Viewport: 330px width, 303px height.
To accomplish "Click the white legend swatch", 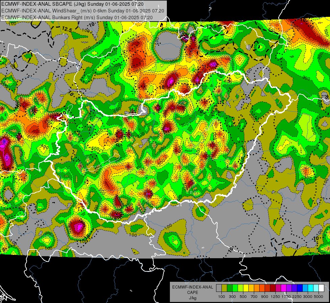I will [x=321, y=288].
